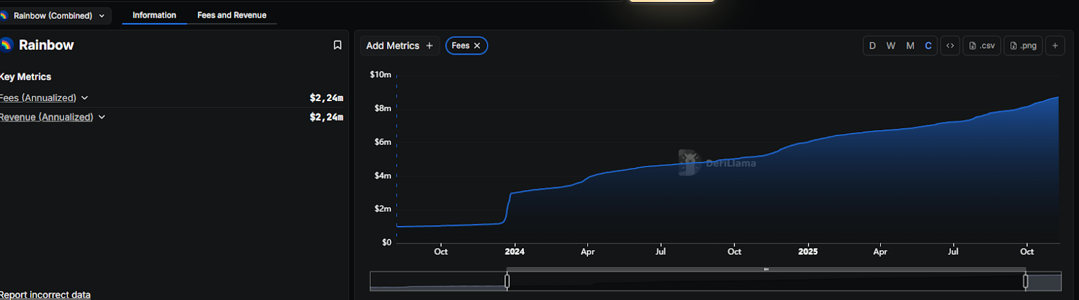Viewport: 1079px width, 300px height.
Task: Open the Add Metrics menu
Action: [x=400, y=46]
